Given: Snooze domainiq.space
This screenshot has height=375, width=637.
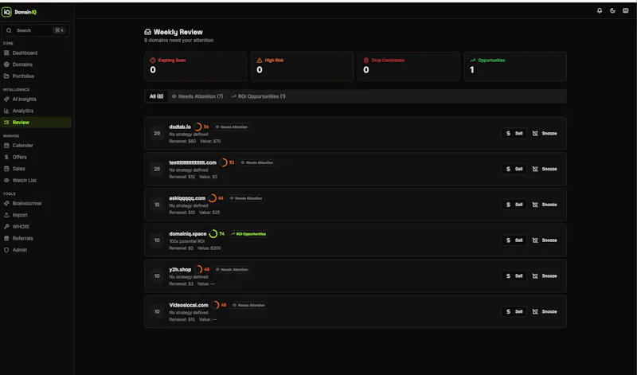Looking at the screenshot, I should pyautogui.click(x=545, y=240).
